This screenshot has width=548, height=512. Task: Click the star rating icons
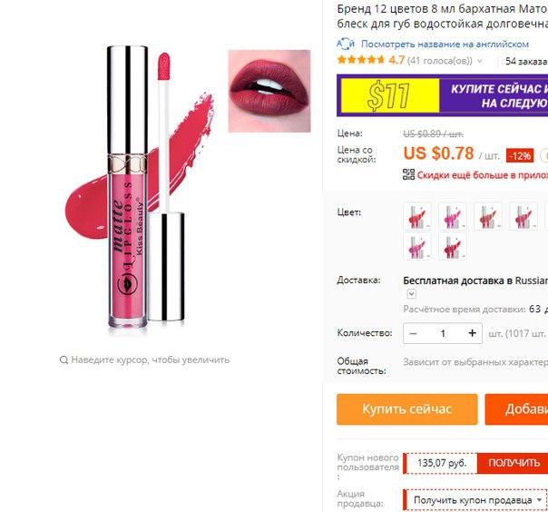point(361,60)
